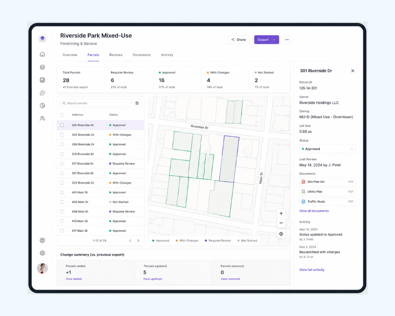Click the Total Parcels summary card showing 28
Screen dimensions: 395x316
coord(81,80)
